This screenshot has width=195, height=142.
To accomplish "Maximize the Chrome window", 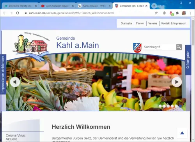I will point(181,3).
